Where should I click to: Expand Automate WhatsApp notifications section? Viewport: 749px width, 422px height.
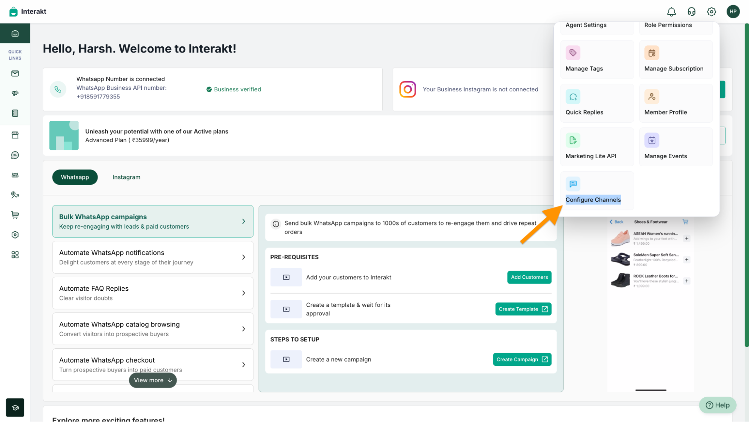tap(152, 257)
